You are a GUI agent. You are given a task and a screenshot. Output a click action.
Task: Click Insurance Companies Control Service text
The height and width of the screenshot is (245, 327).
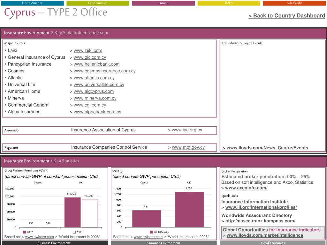click(109, 147)
